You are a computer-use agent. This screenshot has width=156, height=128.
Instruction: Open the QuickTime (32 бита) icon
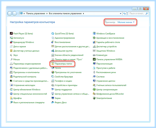[53, 33]
